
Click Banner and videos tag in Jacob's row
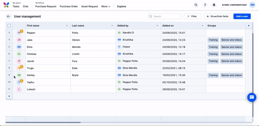click(231, 61)
